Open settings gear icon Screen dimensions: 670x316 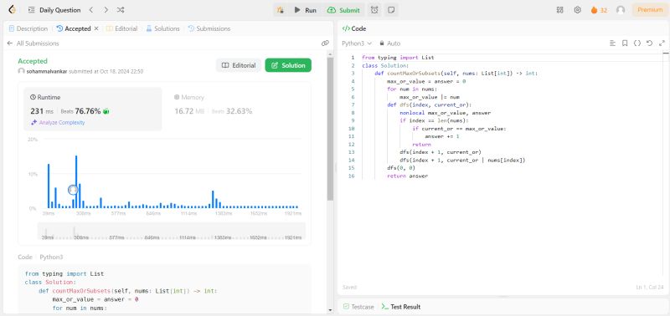pyautogui.click(x=577, y=10)
